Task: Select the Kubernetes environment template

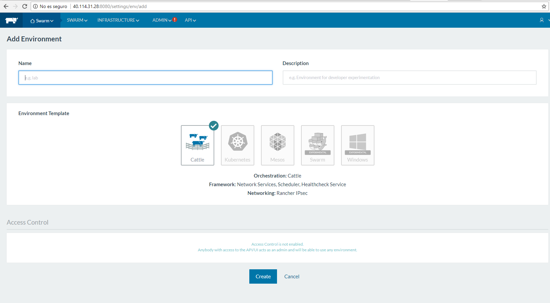Action: click(238, 145)
